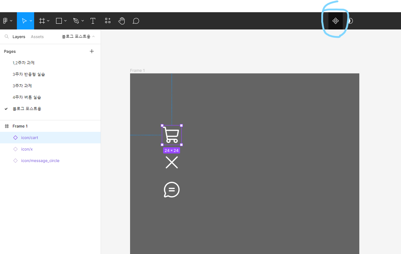
Task: Select the Pen tool
Action: (x=76, y=21)
